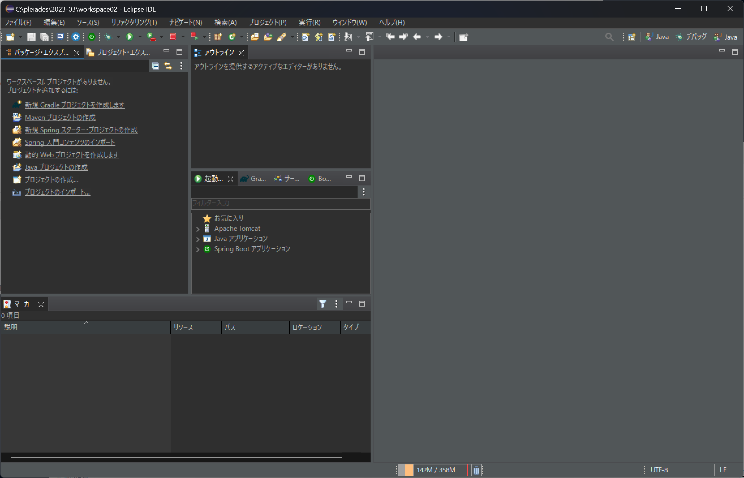Open Markers view menu (three dots)
This screenshot has width=744, height=478.
click(336, 304)
